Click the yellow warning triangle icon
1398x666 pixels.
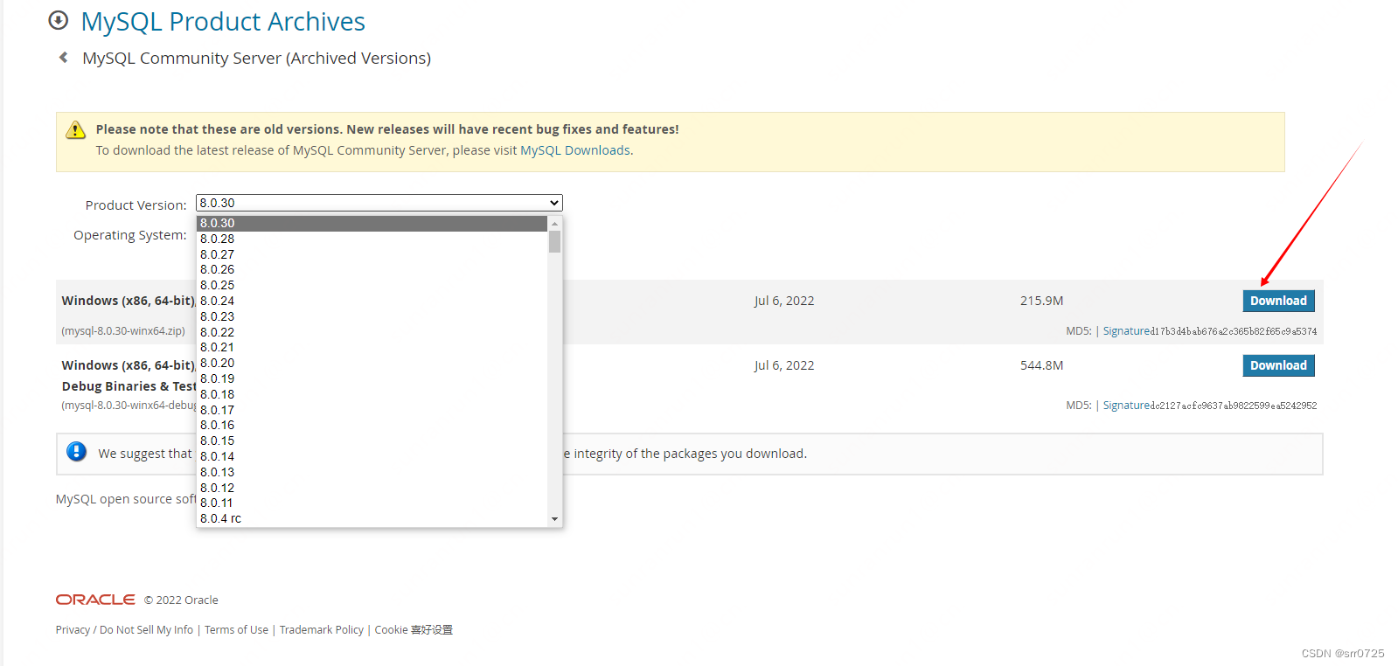(x=76, y=130)
